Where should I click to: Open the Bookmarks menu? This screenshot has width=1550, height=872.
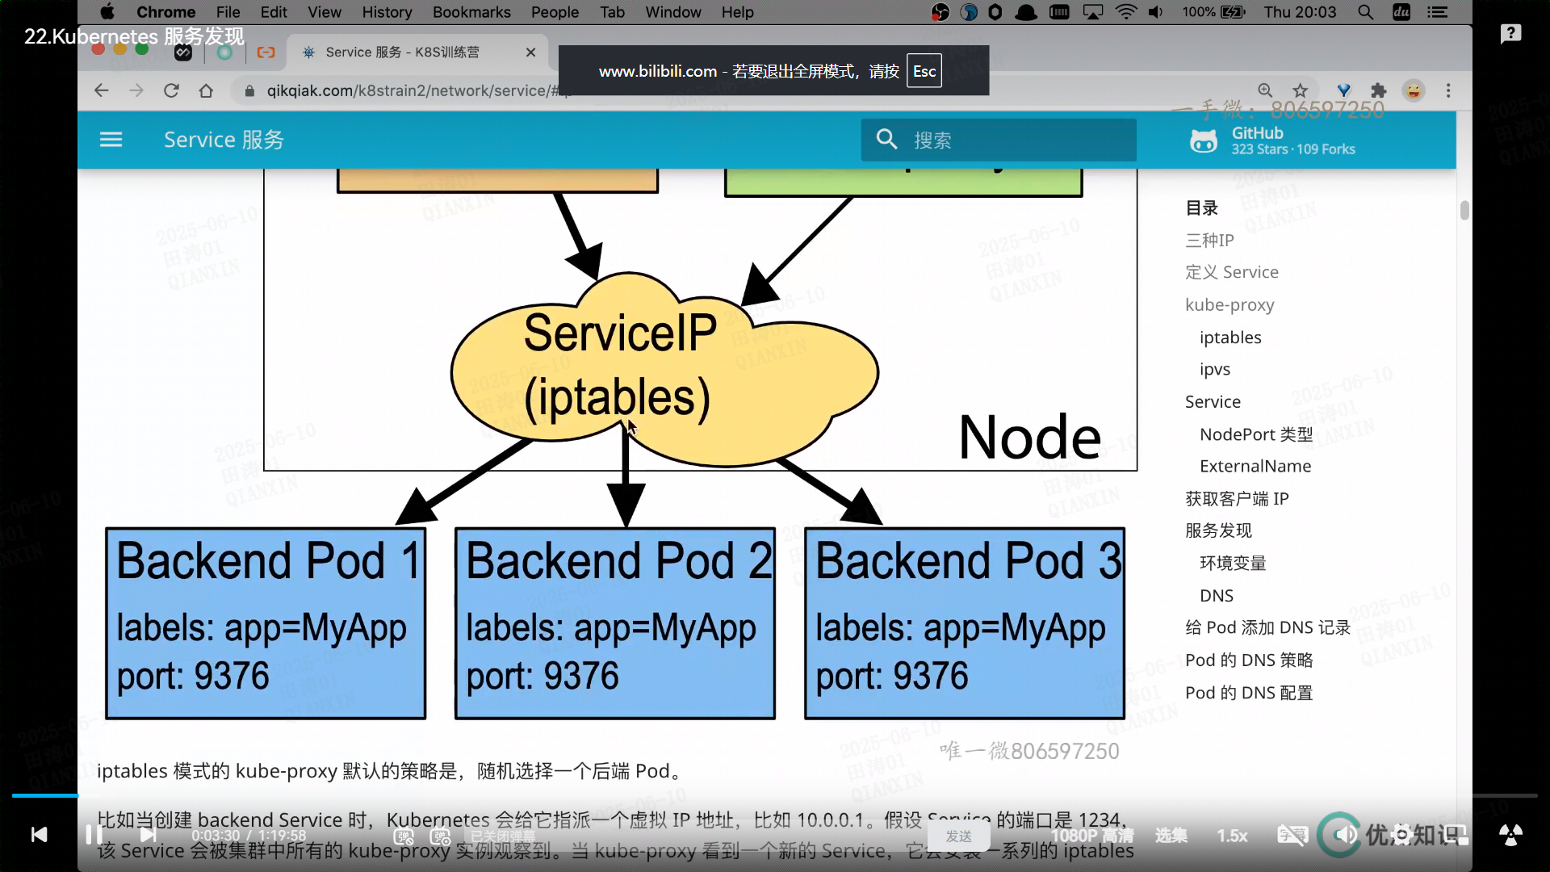[471, 12]
